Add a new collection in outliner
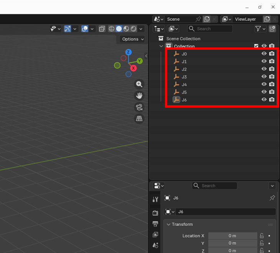Image resolution: width=280 pixels, height=253 pixels. pyautogui.click(x=272, y=29)
